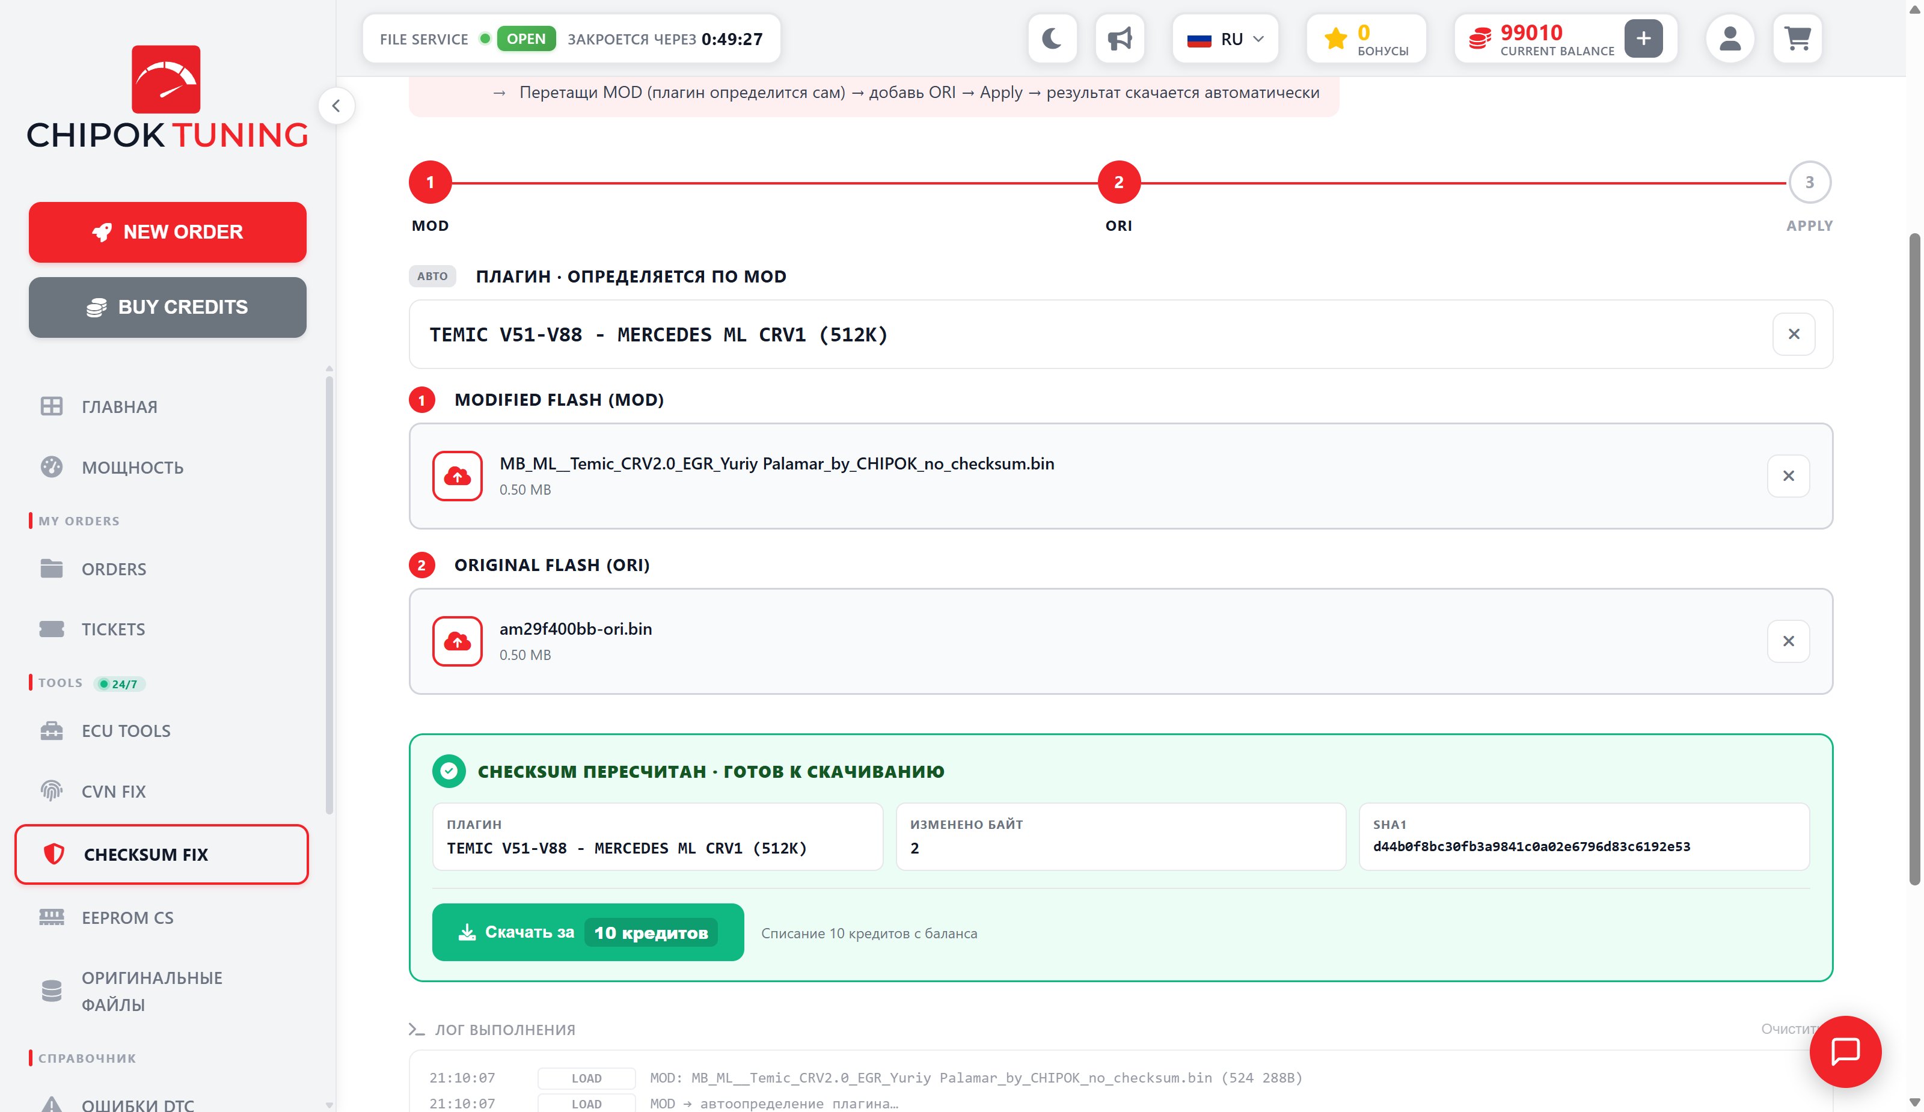The height and width of the screenshot is (1112, 1924).
Task: Click the am29f400bb-ori.bin file name
Action: coord(575,629)
